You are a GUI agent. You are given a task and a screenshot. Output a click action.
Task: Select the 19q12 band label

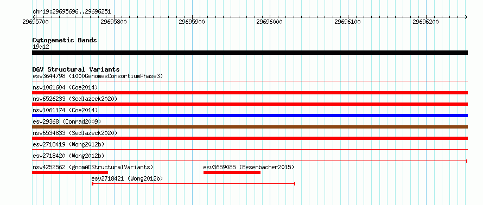(41, 47)
